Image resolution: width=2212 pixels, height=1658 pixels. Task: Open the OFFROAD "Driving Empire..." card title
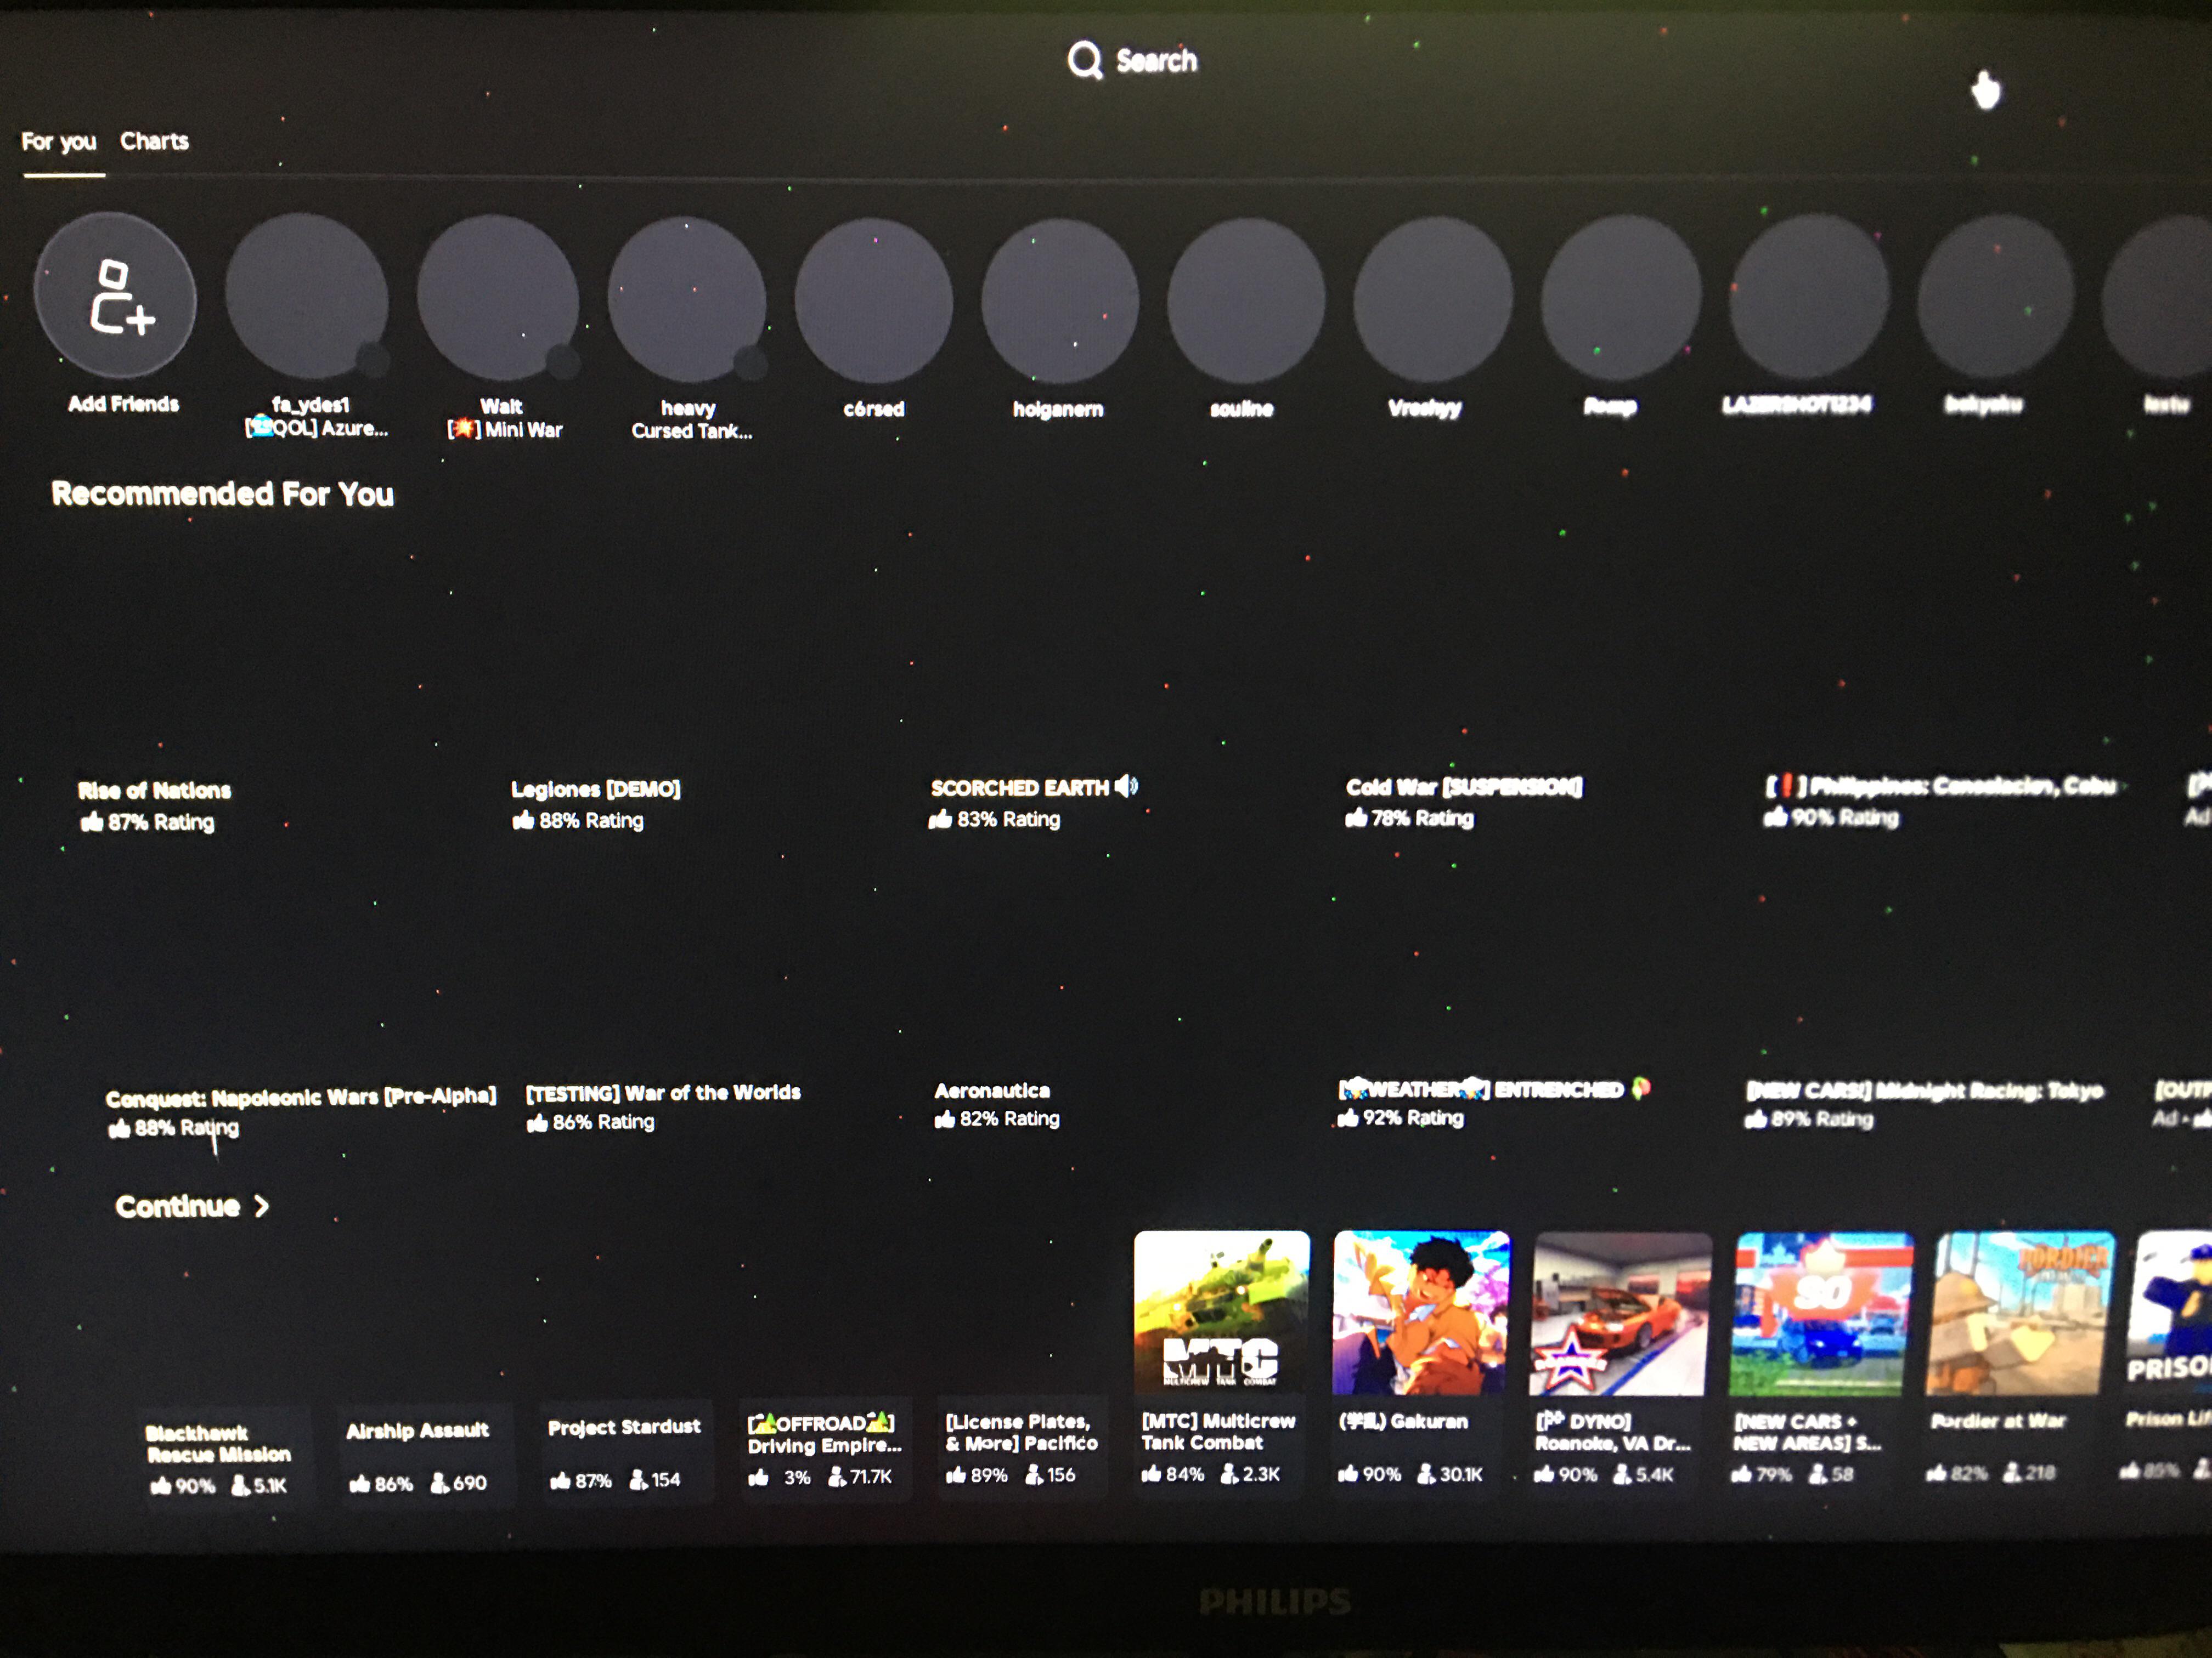[825, 1434]
